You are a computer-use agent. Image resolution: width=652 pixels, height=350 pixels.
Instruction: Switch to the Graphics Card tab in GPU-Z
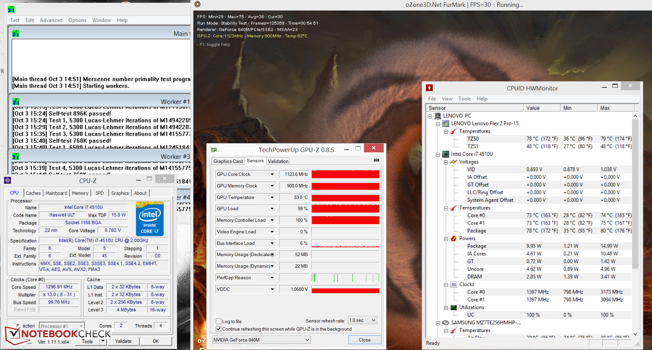click(228, 161)
